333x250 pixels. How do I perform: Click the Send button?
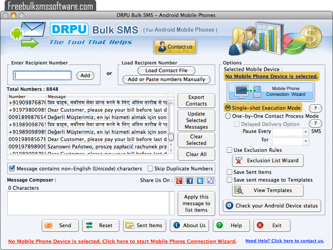tap(60, 225)
